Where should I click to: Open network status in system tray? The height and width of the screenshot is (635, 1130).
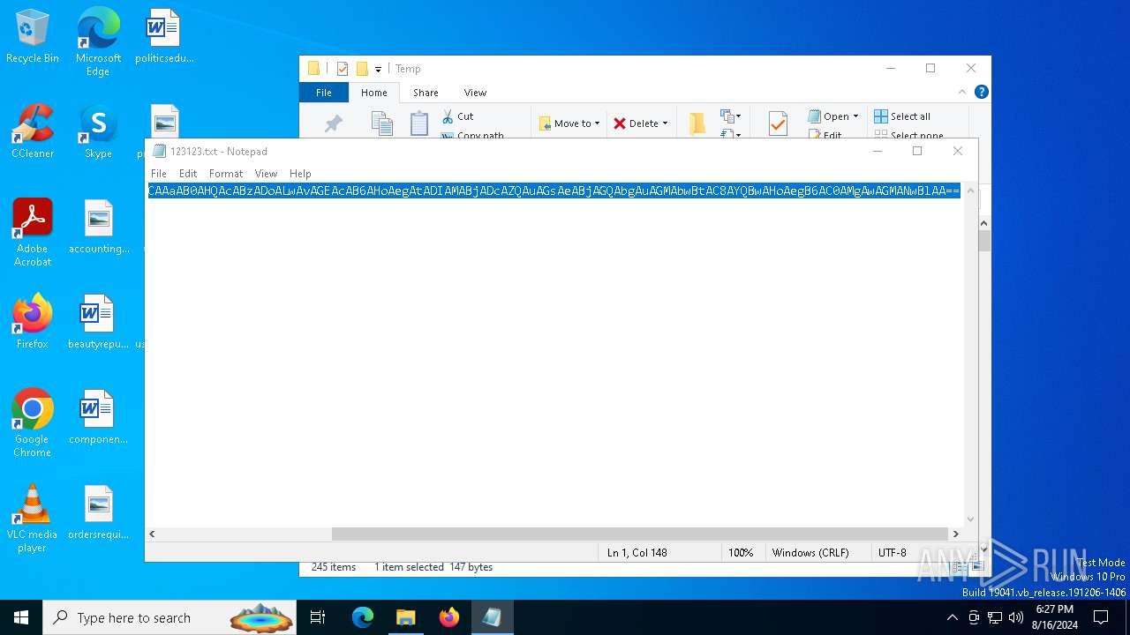[995, 617]
